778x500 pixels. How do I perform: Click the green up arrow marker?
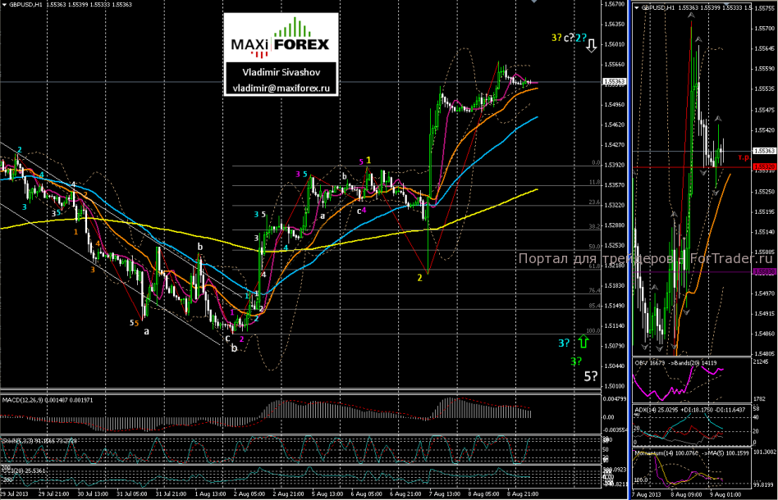tap(583, 339)
